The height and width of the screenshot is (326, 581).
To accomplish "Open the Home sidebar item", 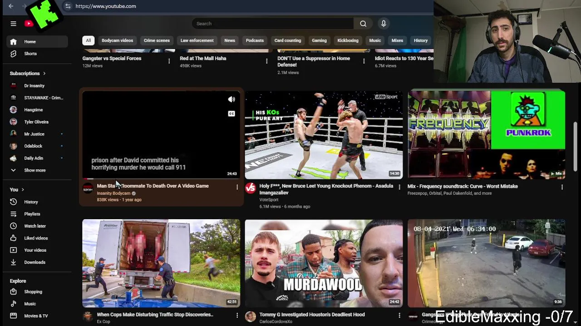I will [x=37, y=42].
